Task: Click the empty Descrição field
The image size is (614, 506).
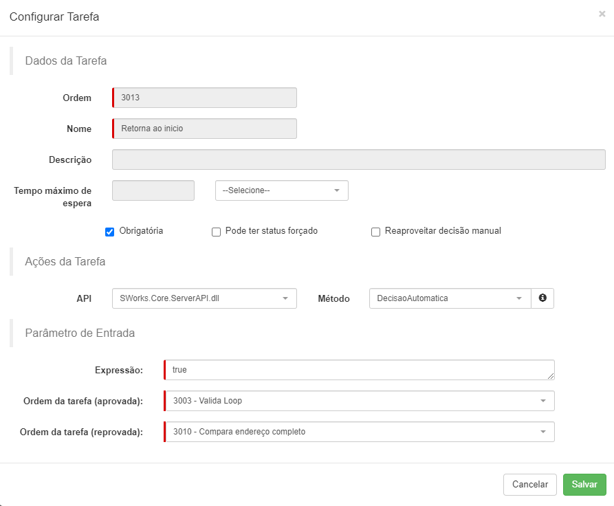Action: tap(358, 159)
